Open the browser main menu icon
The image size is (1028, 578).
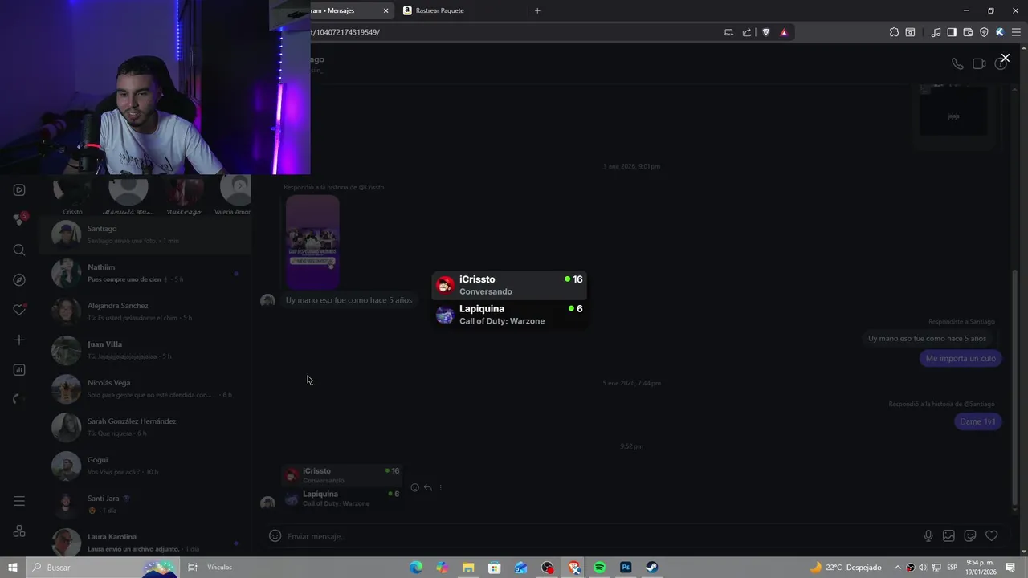1016,32
